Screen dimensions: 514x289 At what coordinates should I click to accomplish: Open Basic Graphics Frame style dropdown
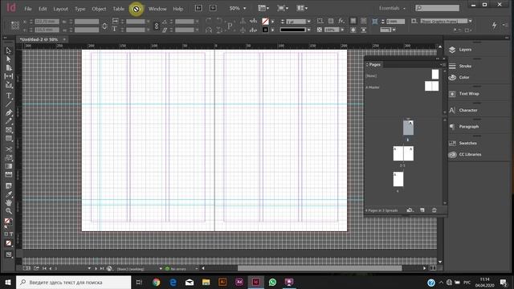470,22
